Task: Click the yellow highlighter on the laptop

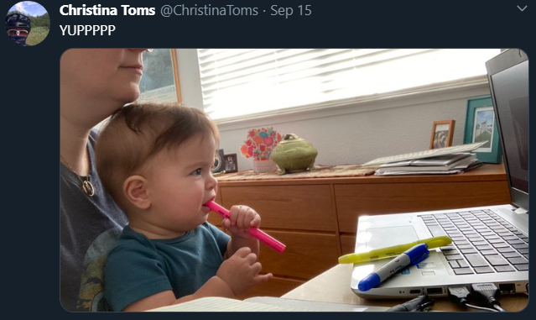Action: tap(395, 249)
